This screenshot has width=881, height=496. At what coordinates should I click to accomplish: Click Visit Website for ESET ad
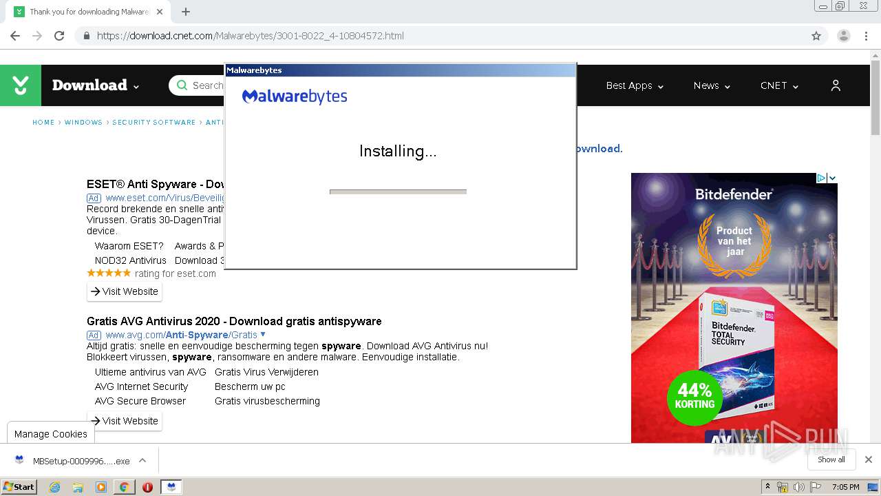[x=125, y=291]
